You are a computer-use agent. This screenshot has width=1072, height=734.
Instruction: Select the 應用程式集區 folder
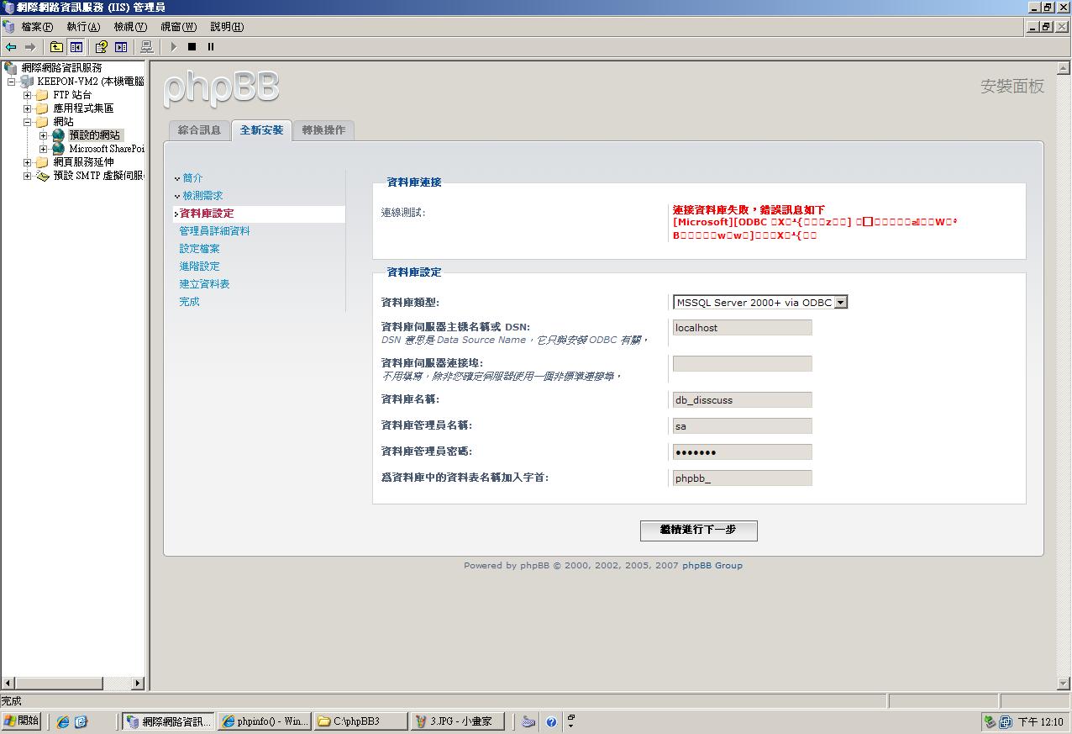point(83,108)
